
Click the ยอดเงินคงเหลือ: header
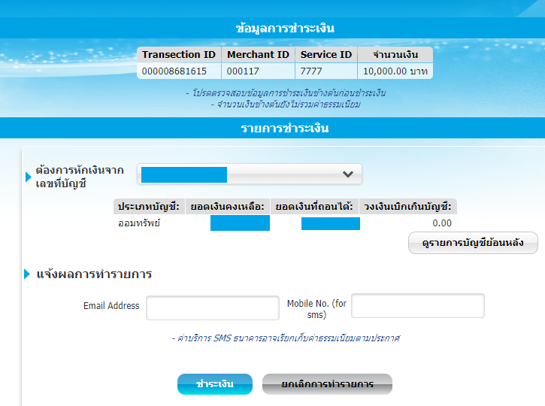(x=227, y=207)
